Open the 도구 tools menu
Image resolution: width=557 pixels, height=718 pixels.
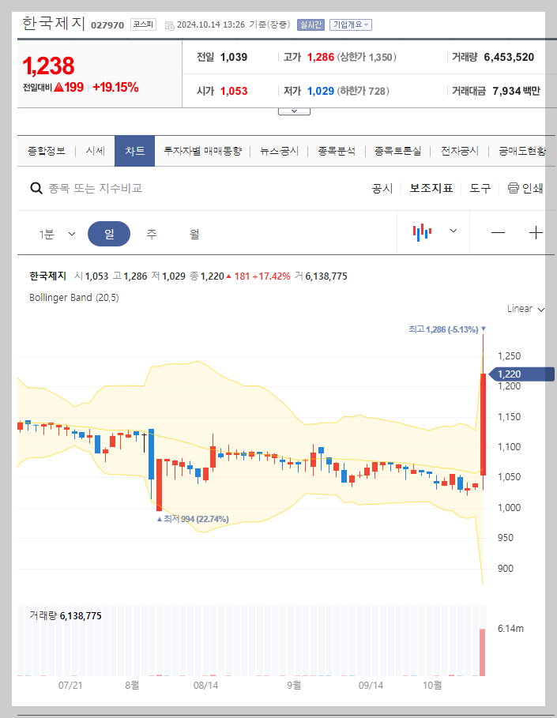pos(480,190)
